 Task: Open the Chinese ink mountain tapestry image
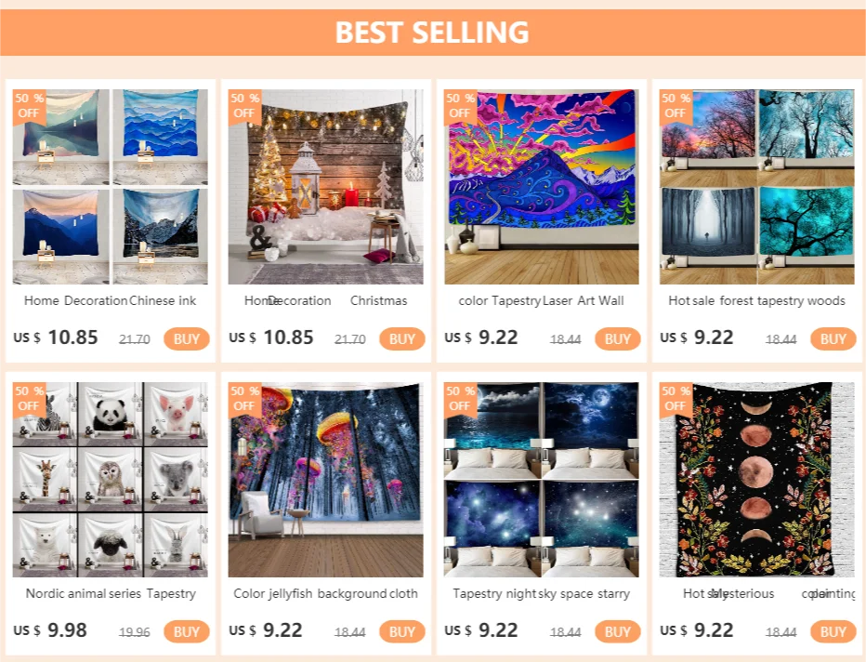111,187
